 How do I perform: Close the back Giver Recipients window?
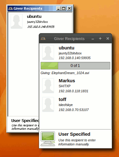point(69,8)
